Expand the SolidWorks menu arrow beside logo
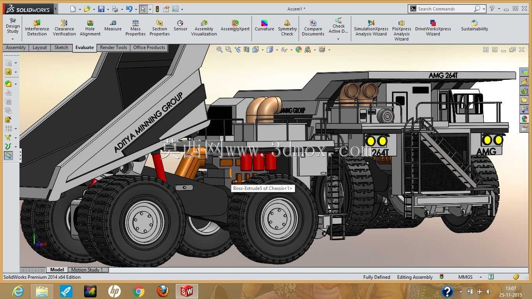 [x=56, y=9]
